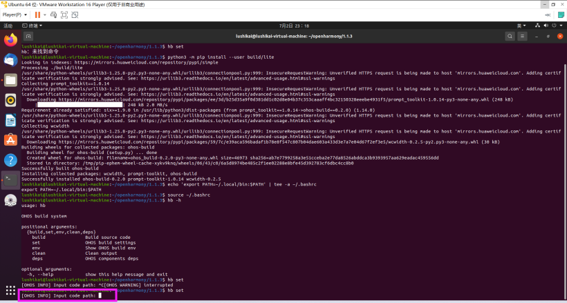The width and height of the screenshot is (567, 303).
Task: Click 'usage: hb' output line
Action: (x=33, y=206)
